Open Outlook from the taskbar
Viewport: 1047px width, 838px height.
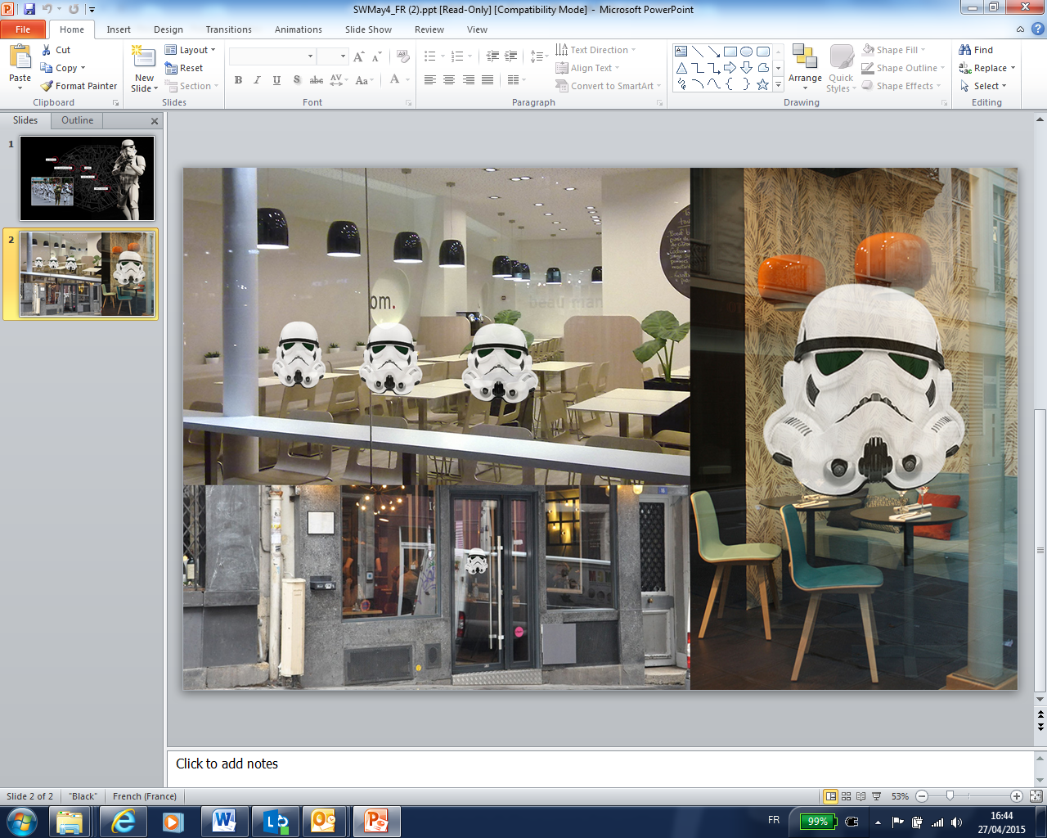pos(323,821)
